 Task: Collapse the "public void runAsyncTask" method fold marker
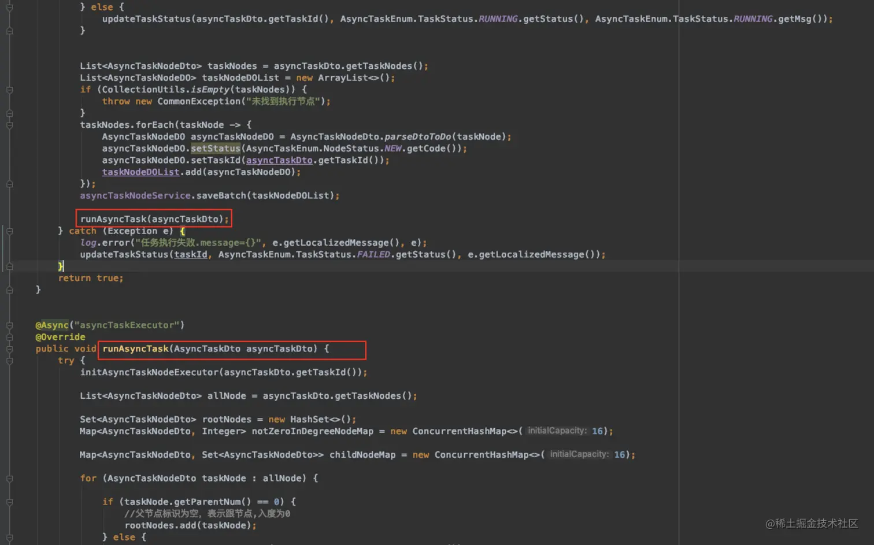(x=10, y=349)
